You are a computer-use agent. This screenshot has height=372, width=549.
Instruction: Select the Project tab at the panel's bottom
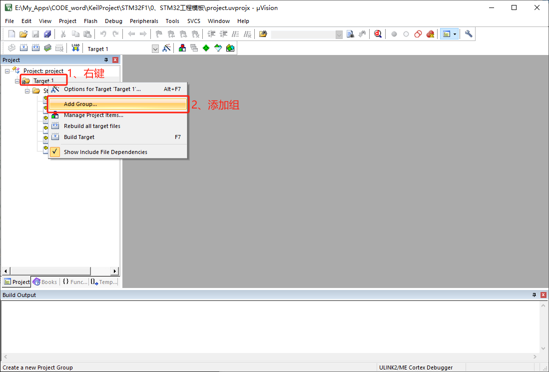pos(16,282)
